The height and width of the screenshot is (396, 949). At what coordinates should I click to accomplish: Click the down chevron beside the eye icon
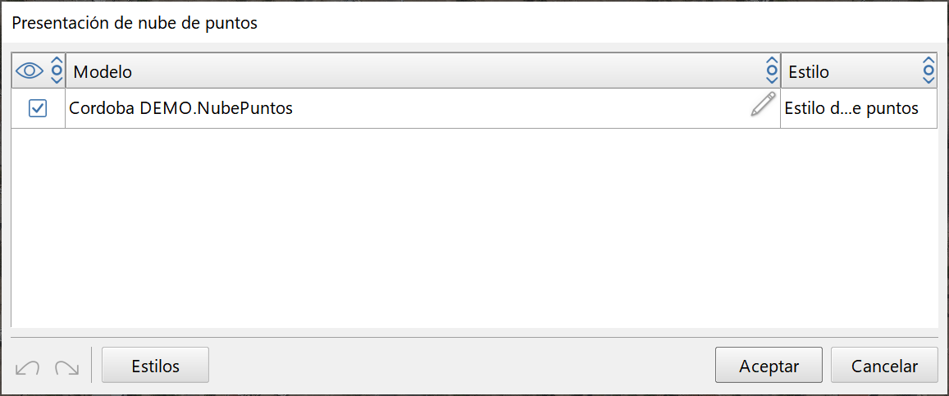pyautogui.click(x=57, y=80)
